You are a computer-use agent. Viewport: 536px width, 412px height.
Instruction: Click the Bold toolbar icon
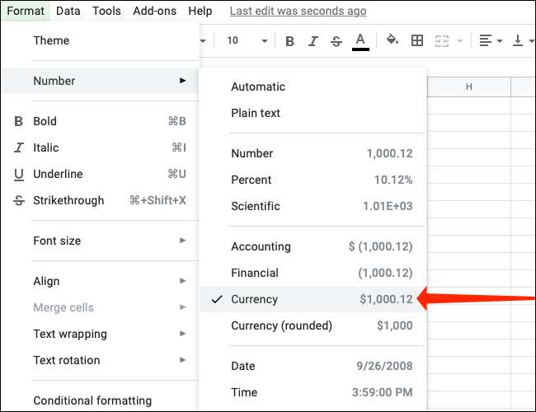point(289,40)
